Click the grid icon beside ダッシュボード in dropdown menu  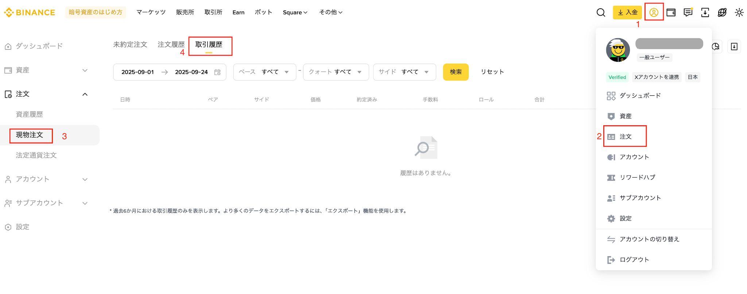click(611, 96)
